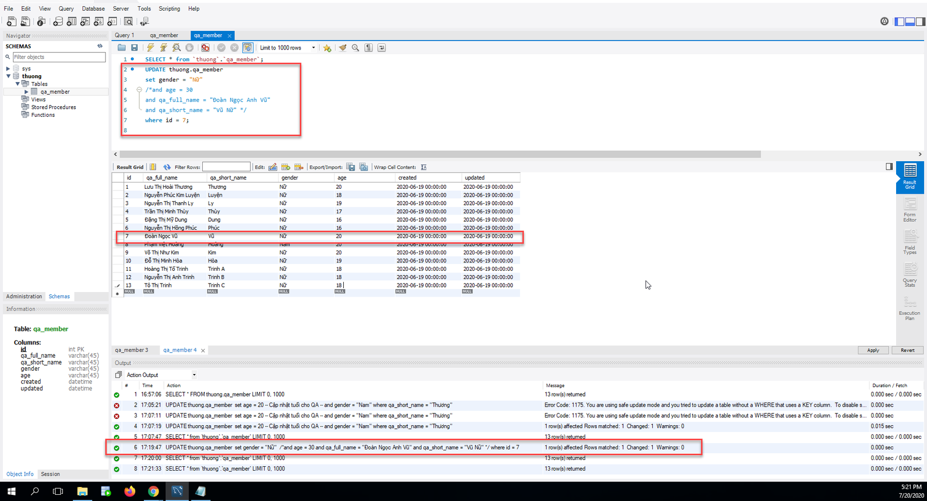Reconnect to DBMS icon
The width and height of the screenshot is (927, 501).
[x=144, y=21]
